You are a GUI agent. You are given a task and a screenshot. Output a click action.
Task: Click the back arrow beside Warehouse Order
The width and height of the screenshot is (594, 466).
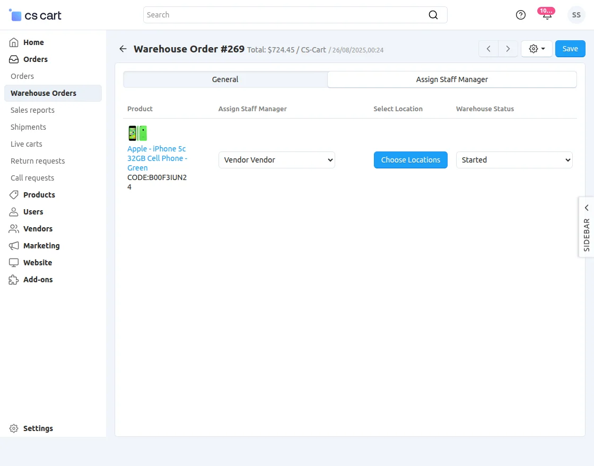point(123,49)
